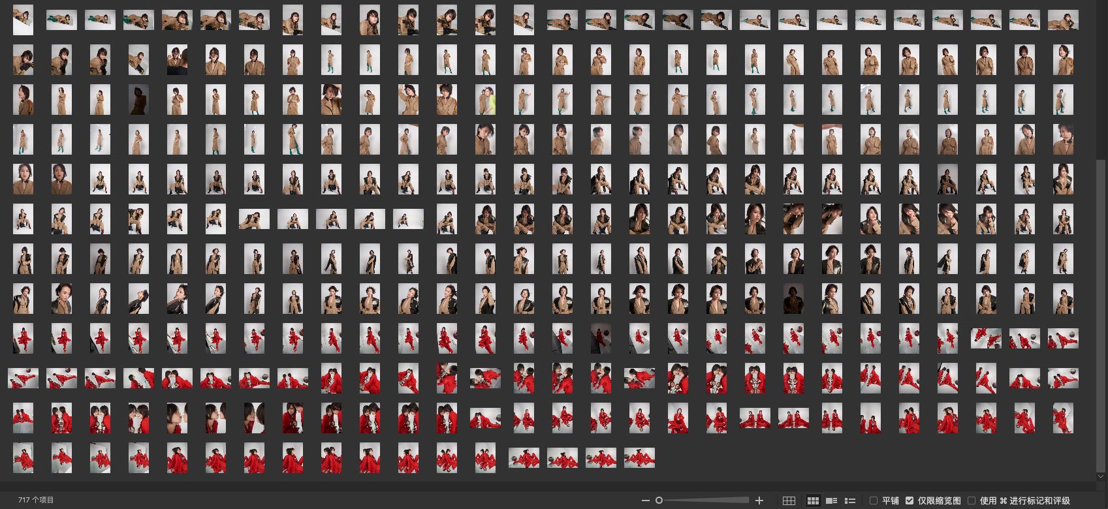Viewport: 1108px width, 509px height.
Task: Select the third-row thumbnail with yellow-green garment
Action: pos(485,100)
